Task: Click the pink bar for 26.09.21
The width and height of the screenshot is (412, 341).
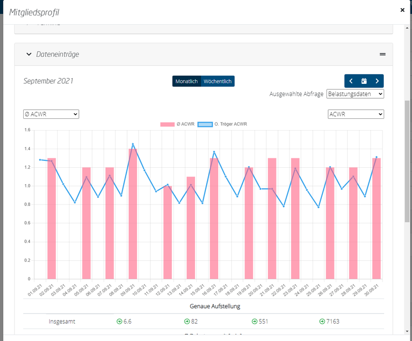Action: click(x=330, y=223)
